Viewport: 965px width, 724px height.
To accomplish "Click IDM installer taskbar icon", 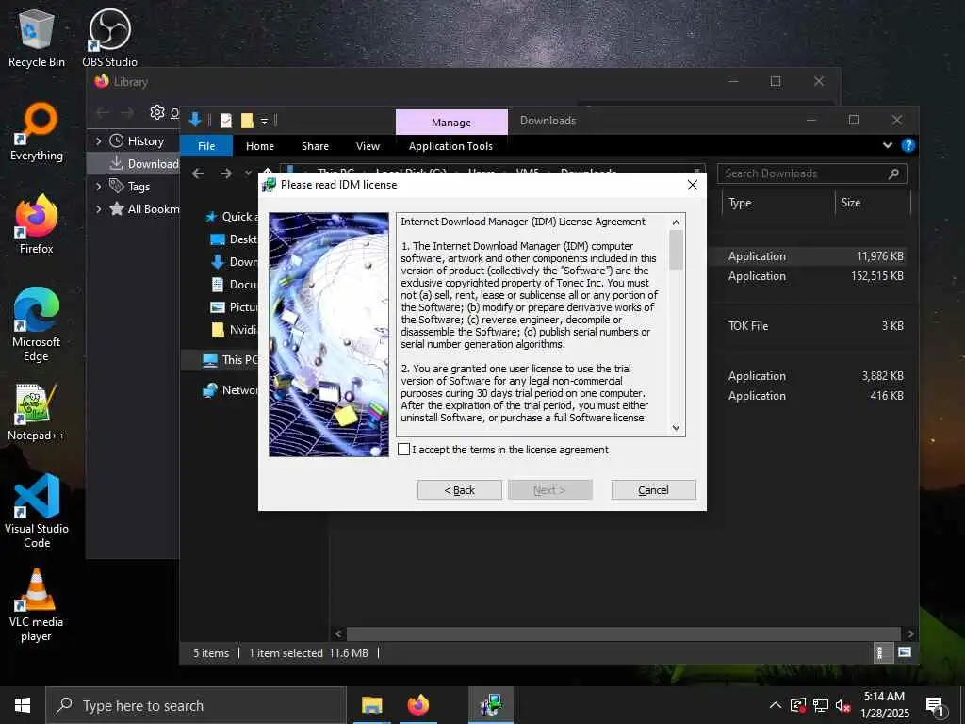I will tap(490, 705).
